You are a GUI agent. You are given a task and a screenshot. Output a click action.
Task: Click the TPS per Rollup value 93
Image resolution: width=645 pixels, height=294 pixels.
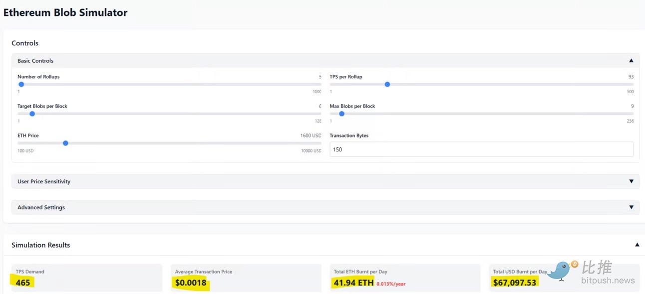coord(631,77)
